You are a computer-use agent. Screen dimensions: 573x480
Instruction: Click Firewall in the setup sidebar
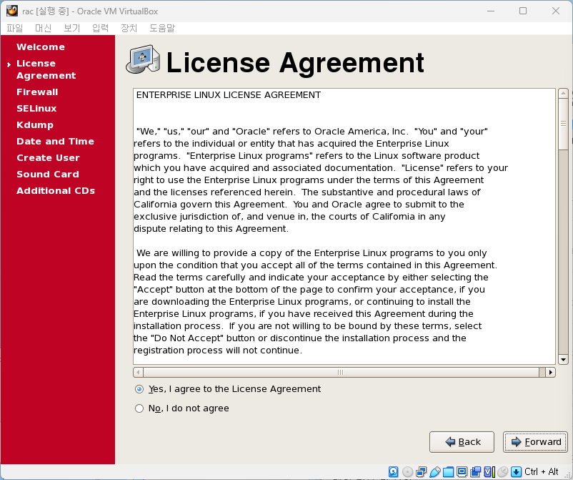pos(37,92)
